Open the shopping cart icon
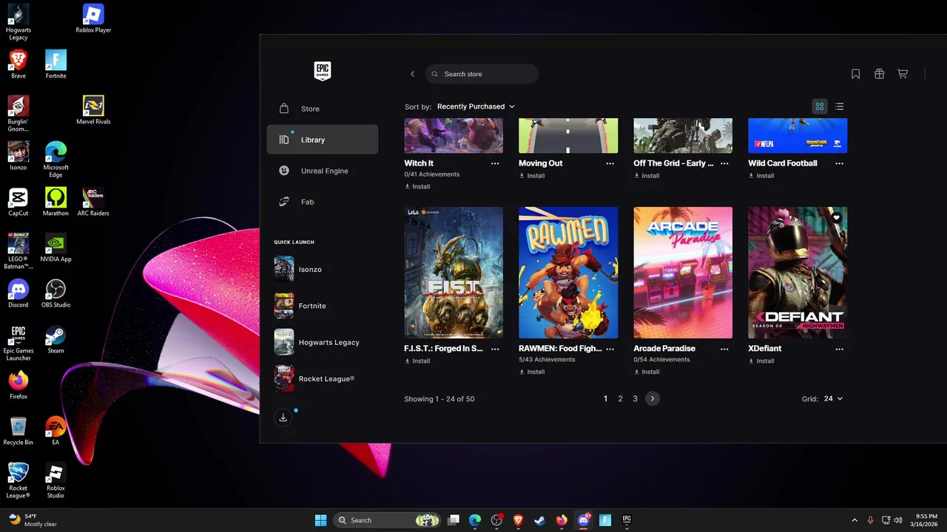Screen dimensions: 947x532 tap(903, 74)
